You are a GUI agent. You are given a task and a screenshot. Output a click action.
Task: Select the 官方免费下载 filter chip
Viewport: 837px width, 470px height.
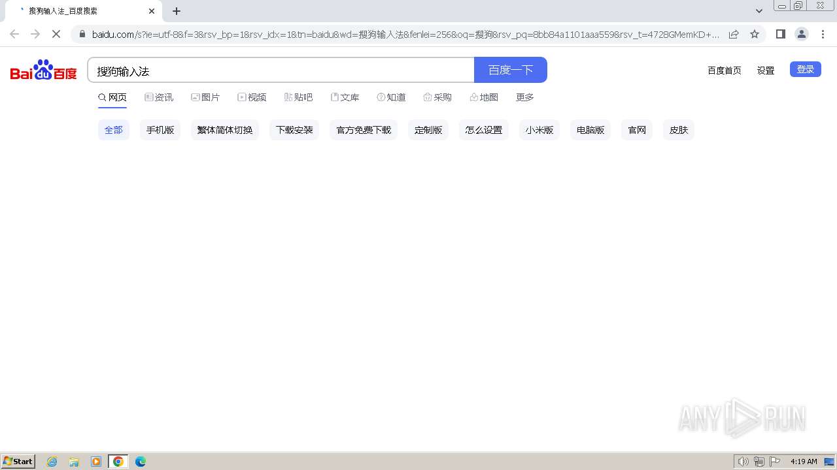click(364, 130)
